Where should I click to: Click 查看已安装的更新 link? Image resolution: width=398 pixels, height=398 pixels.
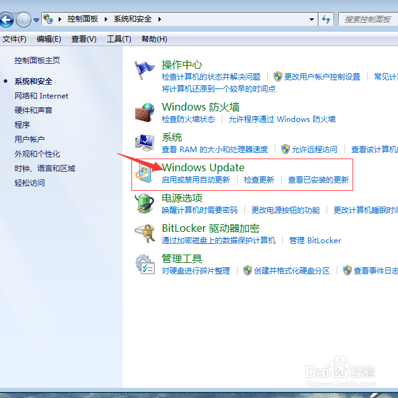coord(318,179)
